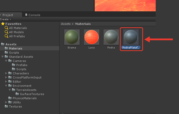
Task: Click the Pedra name label
Action: (111, 48)
